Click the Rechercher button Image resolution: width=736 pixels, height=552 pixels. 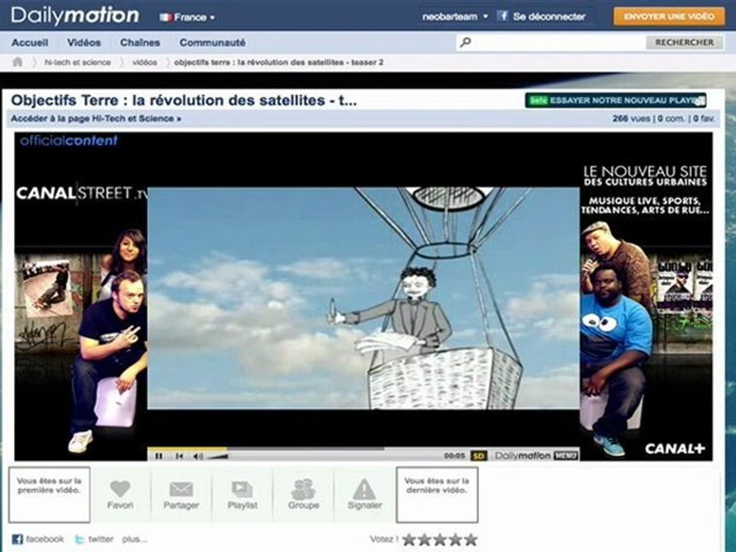(685, 42)
